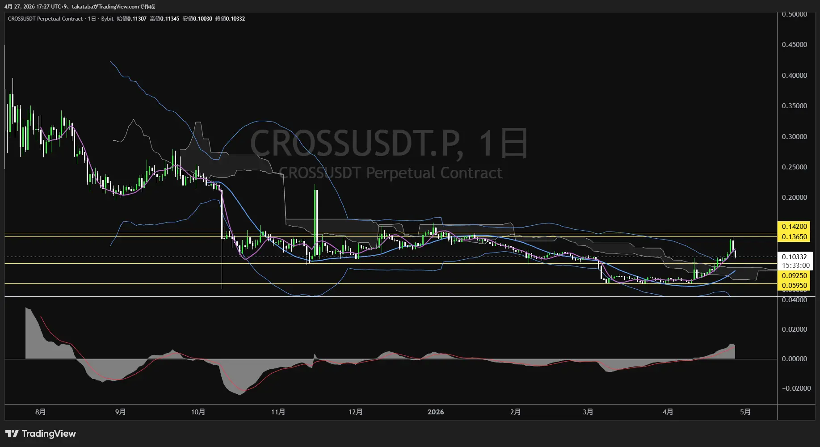Click the 5月 label on time axis

coord(745,412)
